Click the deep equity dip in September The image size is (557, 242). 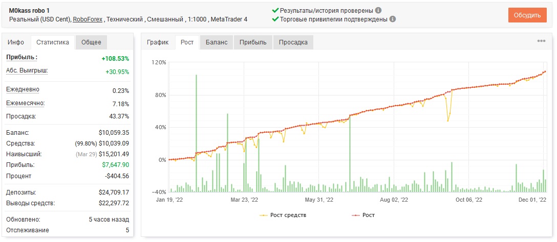448,121
